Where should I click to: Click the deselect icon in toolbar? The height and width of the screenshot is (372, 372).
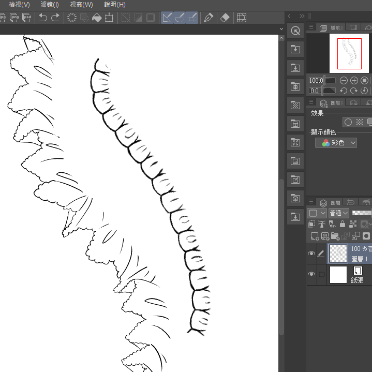point(126,18)
